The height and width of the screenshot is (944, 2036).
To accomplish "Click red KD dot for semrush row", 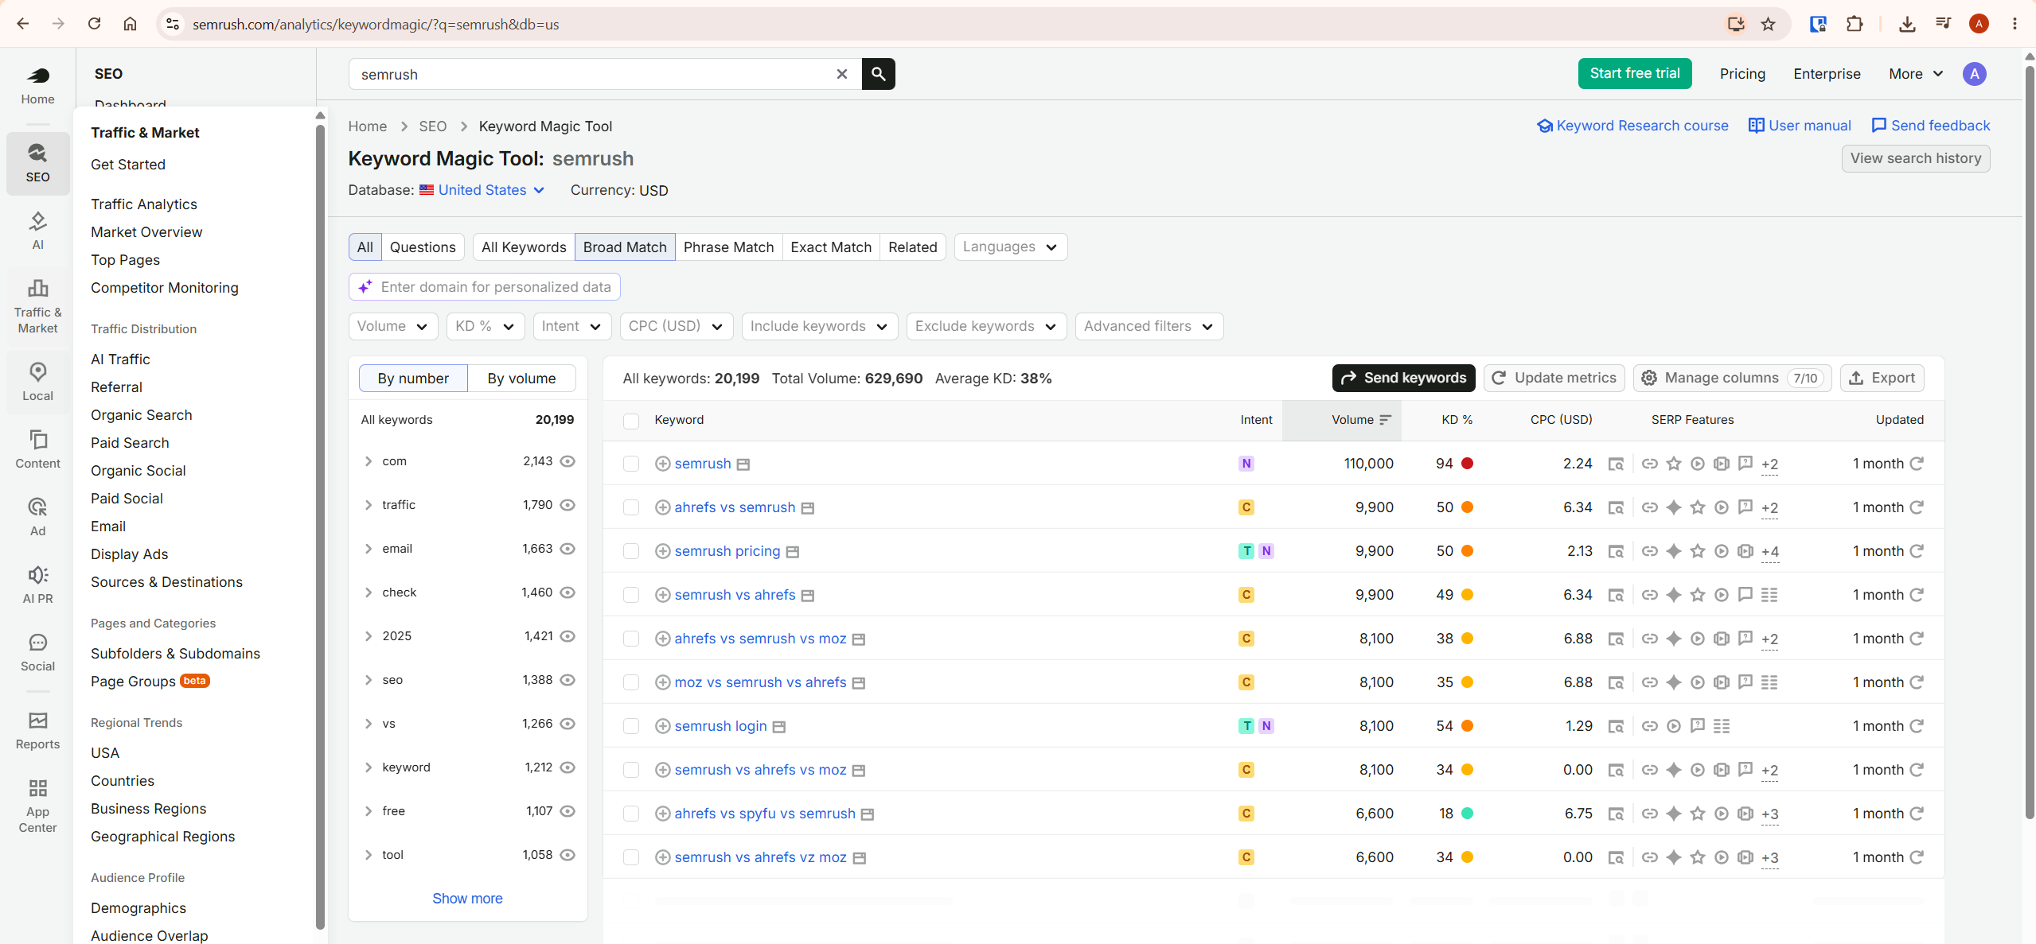I will coord(1467,464).
